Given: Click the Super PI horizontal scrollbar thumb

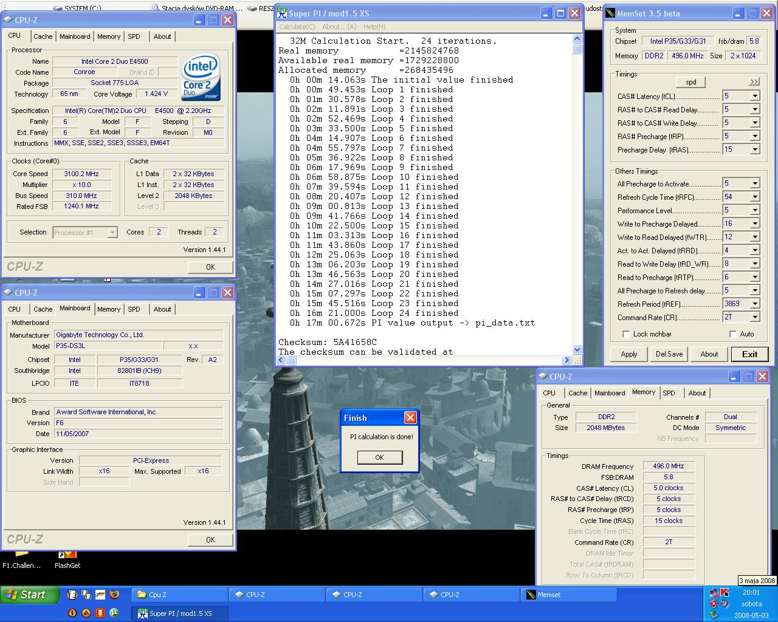Looking at the screenshot, I should click(291, 360).
